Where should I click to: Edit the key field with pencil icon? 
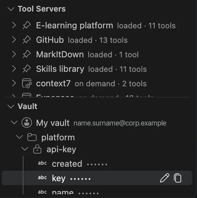point(165,178)
